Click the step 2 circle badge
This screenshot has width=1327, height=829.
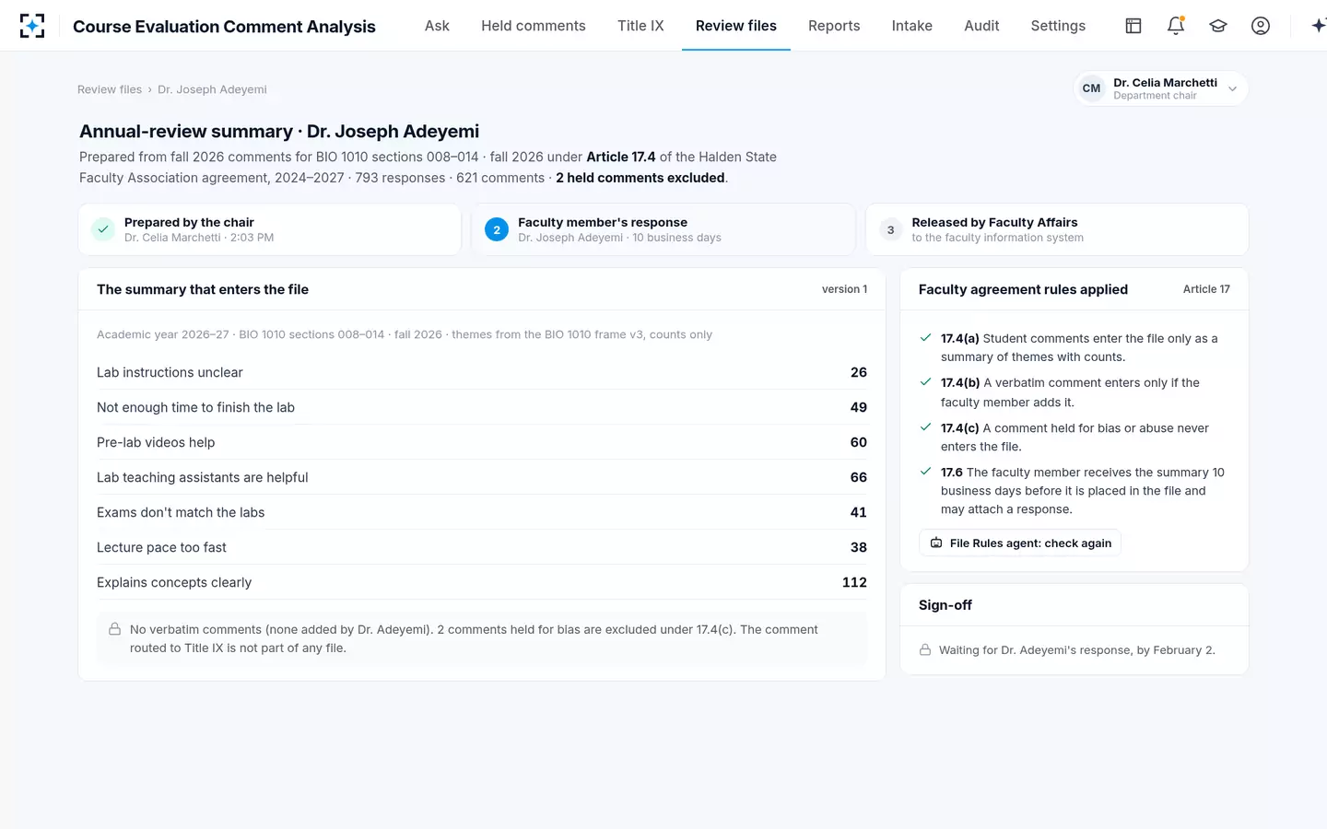pyautogui.click(x=497, y=229)
